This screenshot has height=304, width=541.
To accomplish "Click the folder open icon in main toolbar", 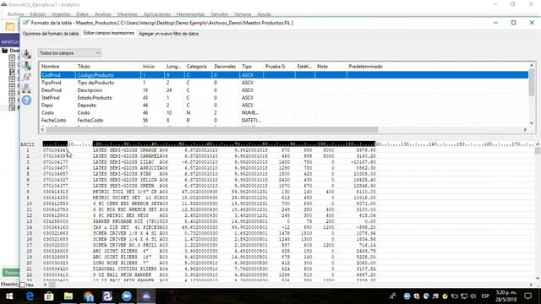I will click(10, 26).
